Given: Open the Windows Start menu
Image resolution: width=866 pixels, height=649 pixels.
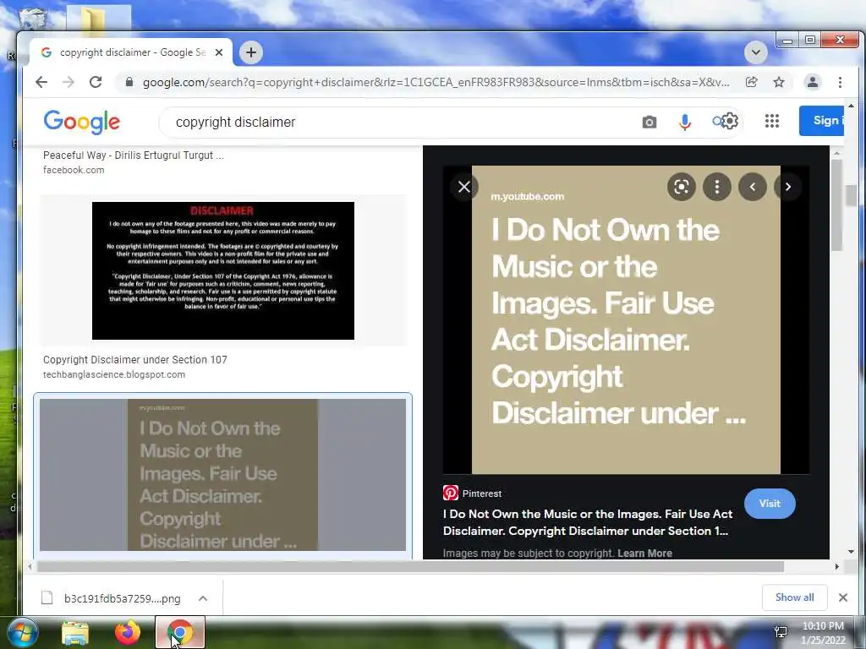Looking at the screenshot, I should pos(22,632).
